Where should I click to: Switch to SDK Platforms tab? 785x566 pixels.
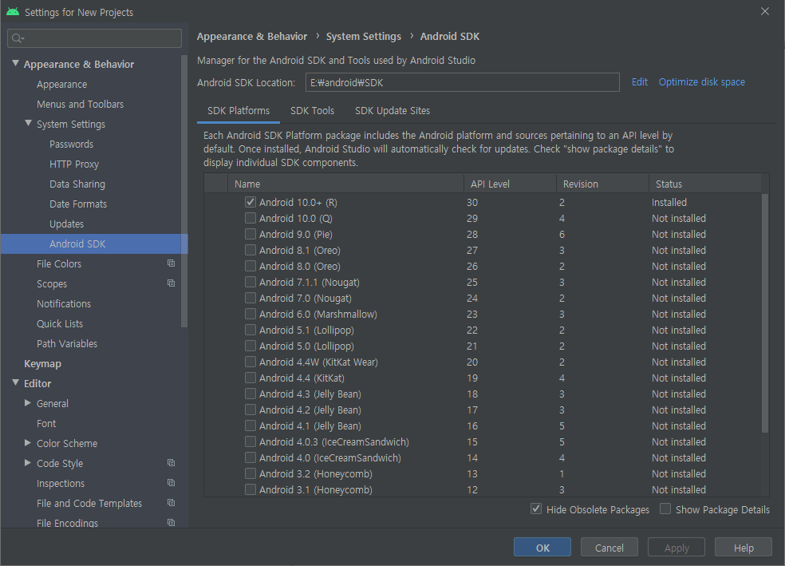pyautogui.click(x=239, y=111)
